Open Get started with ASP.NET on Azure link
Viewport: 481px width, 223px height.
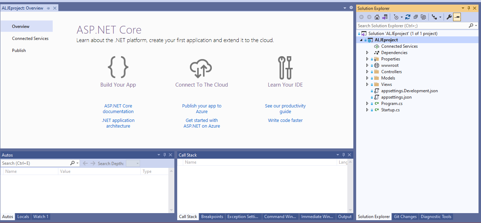pyautogui.click(x=202, y=123)
